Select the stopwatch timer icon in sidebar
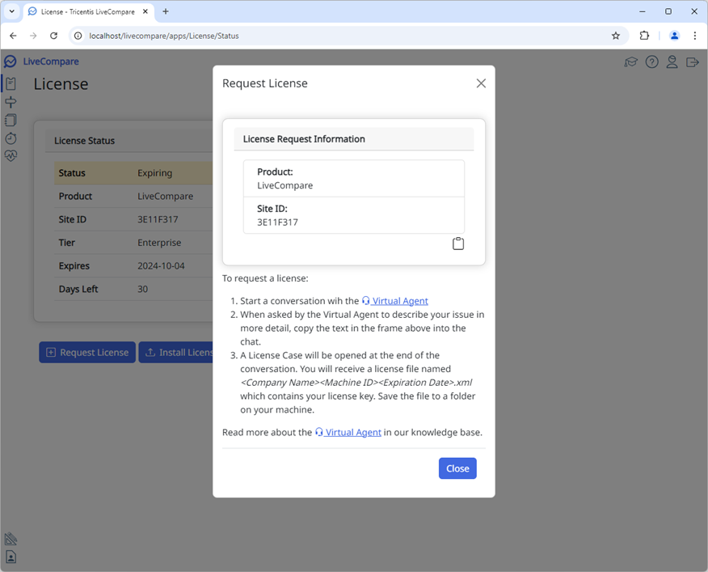The width and height of the screenshot is (708, 572). pyautogui.click(x=11, y=138)
